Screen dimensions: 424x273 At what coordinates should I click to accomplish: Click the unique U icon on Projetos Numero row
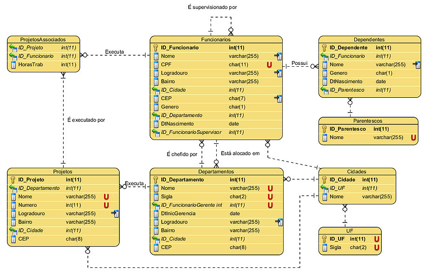tap(106, 205)
